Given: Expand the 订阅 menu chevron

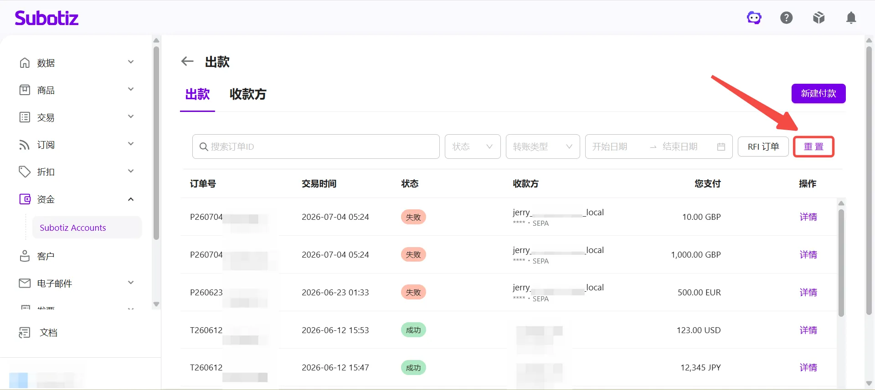Looking at the screenshot, I should pyautogui.click(x=131, y=144).
